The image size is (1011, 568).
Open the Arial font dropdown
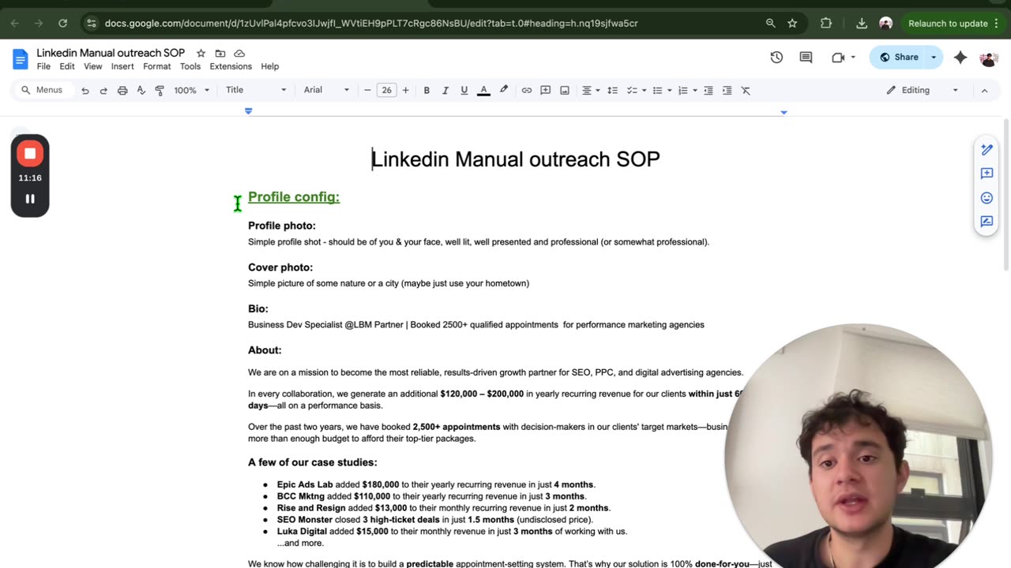coord(326,90)
